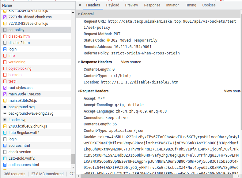
Task: Collapse the General section
Action: tap(79, 14)
